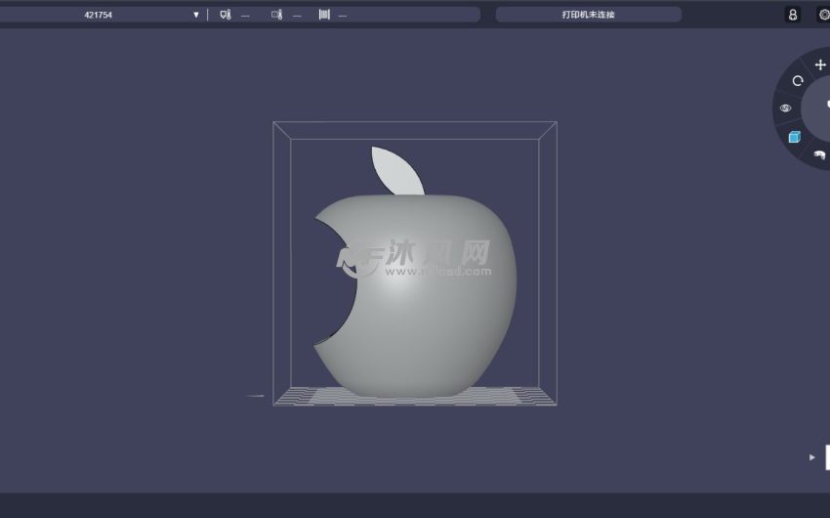Click the 421754 model name field
Image resolution: width=830 pixels, height=518 pixels.
[x=98, y=15]
